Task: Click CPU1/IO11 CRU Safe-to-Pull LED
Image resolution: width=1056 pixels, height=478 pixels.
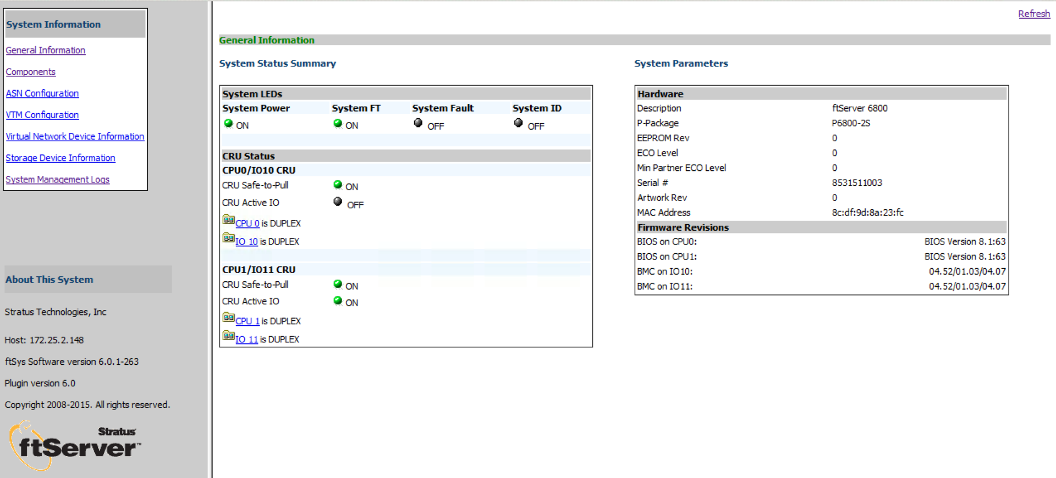Action: pos(338,284)
